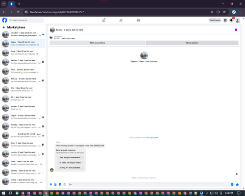Click the Facebook logo home icon
245x196 pixels.
[4, 20]
